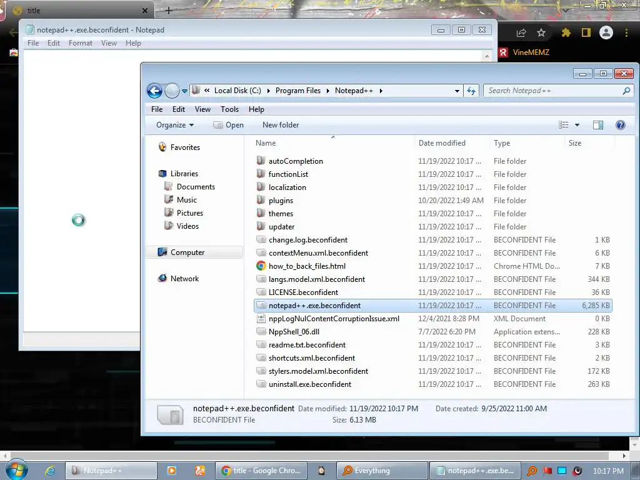Open Explorer's Help menu
This screenshot has height=480, width=640.
pyautogui.click(x=256, y=109)
